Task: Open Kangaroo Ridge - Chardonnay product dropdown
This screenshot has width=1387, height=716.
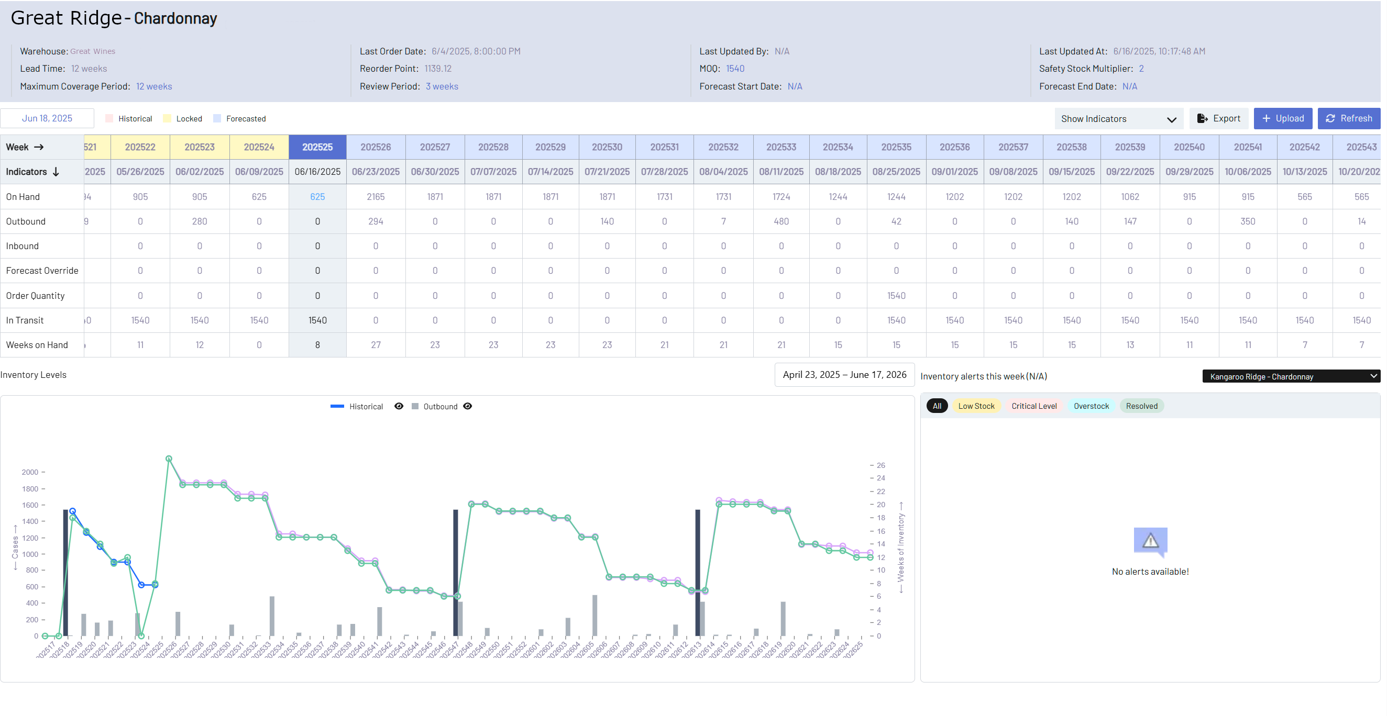Action: (1291, 376)
